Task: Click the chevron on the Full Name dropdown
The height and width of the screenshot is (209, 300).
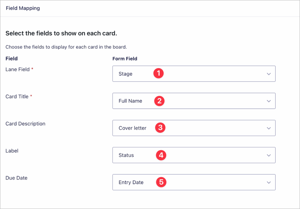Action: [269, 101]
